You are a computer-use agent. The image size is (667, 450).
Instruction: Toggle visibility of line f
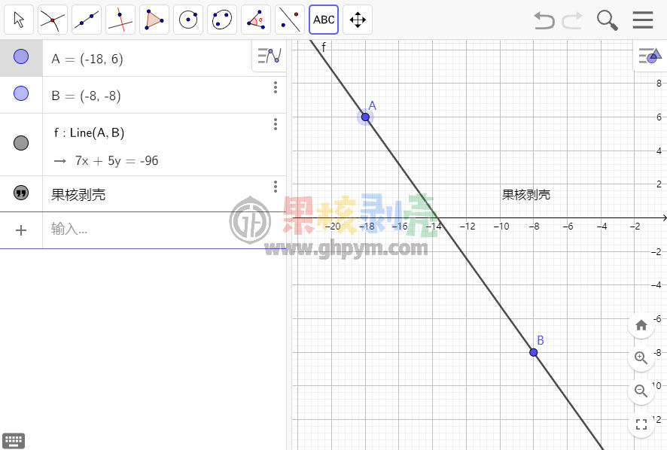(x=21, y=143)
